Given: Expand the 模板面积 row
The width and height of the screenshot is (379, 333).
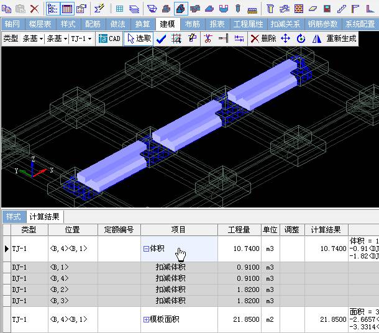Looking at the screenshot, I should [146, 320].
